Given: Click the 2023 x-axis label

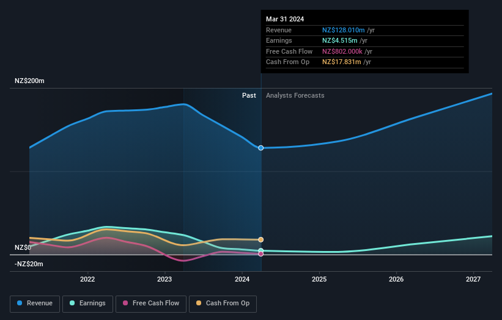Looking at the screenshot, I should [x=164, y=279].
